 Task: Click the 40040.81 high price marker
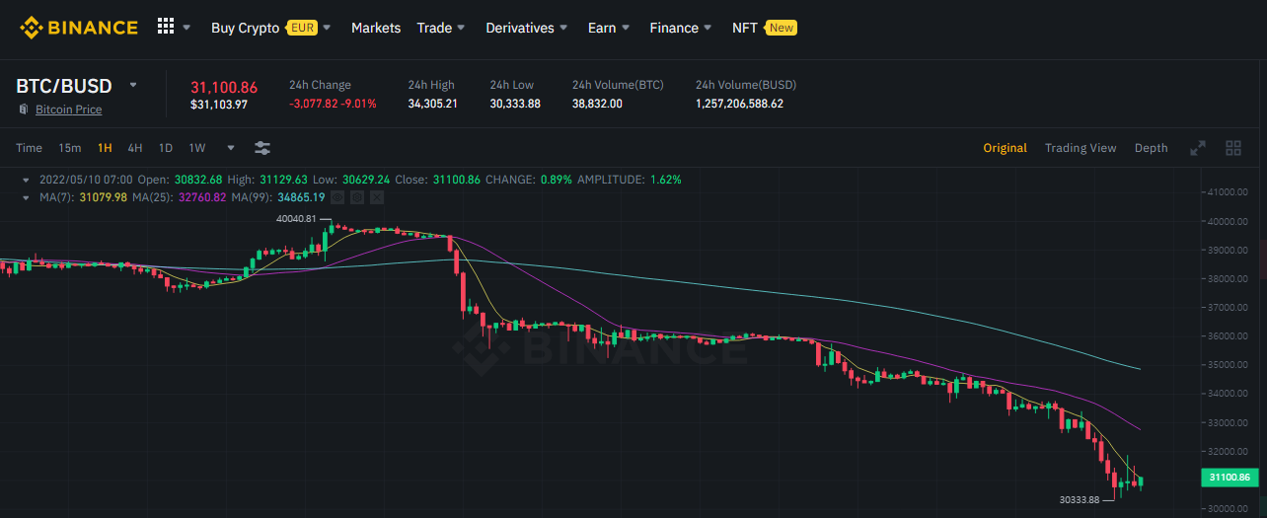click(x=296, y=218)
